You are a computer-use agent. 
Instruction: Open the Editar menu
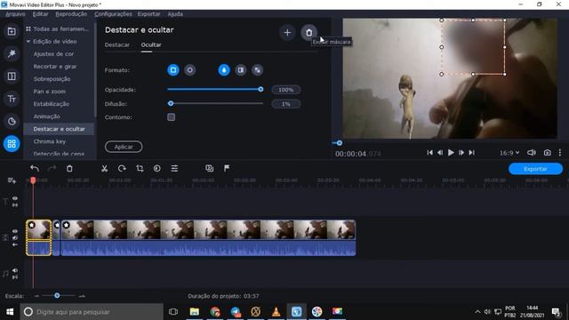[x=40, y=14]
